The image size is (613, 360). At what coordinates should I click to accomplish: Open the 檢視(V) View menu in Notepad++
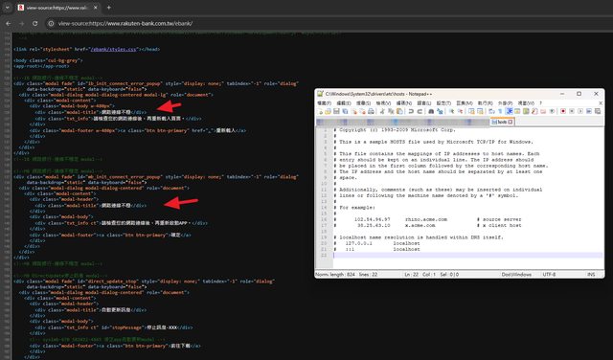383,103
